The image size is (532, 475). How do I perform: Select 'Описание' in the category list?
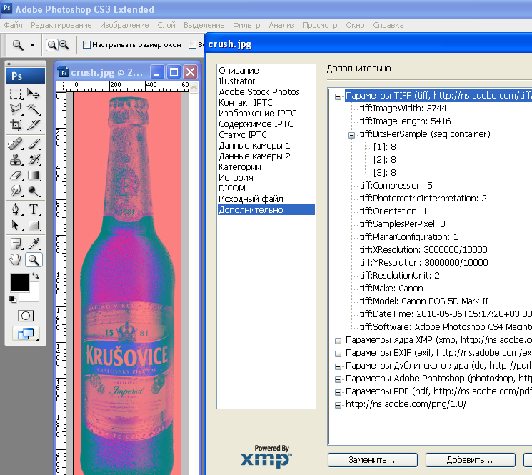266,70
